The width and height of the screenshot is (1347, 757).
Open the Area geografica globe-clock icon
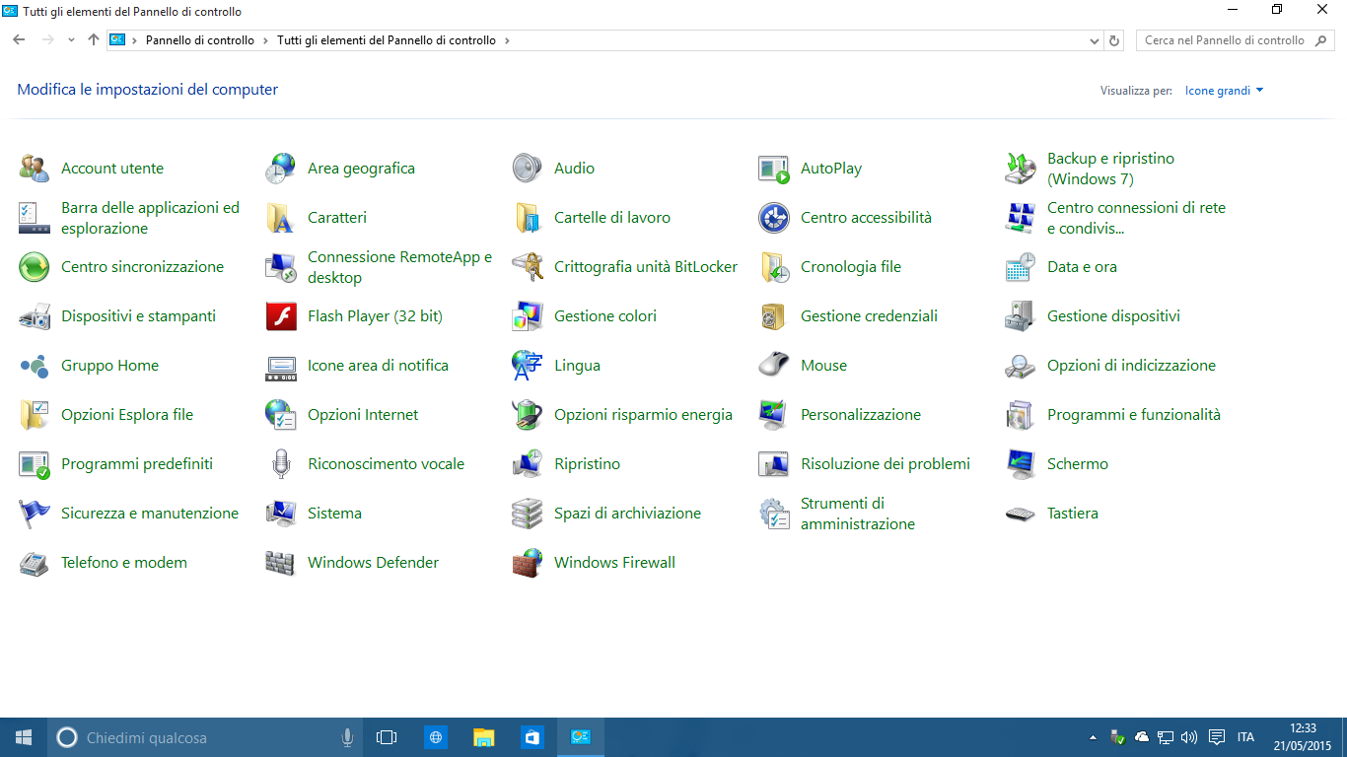(281, 169)
